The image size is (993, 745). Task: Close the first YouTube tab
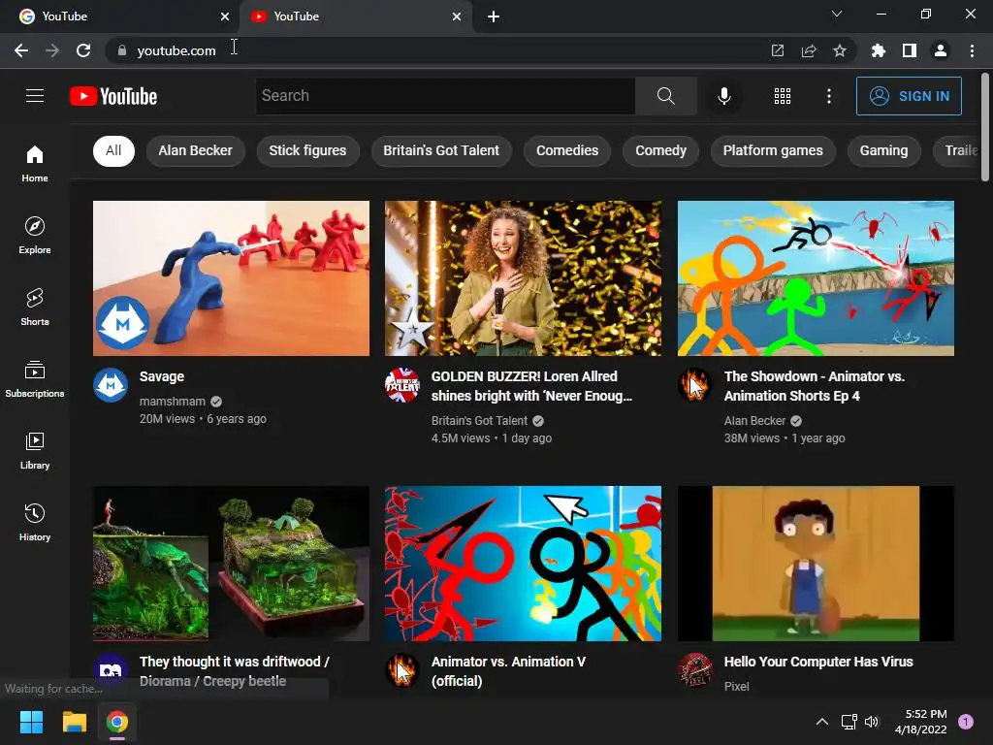225,16
